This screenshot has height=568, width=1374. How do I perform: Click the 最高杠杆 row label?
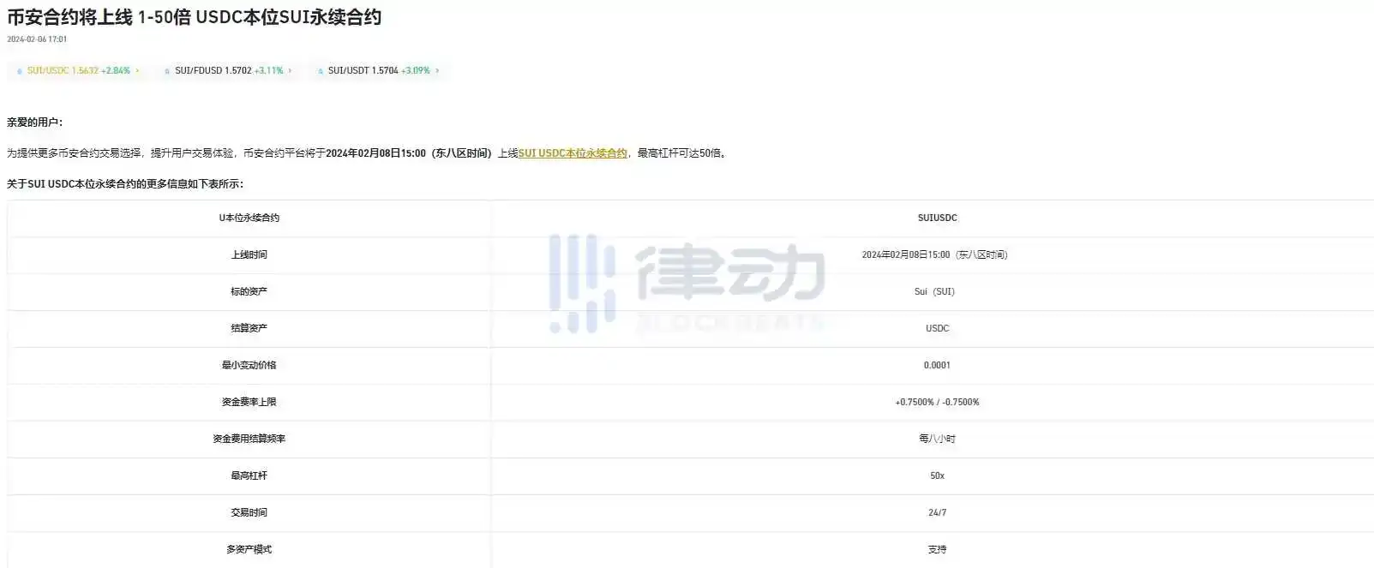click(249, 476)
